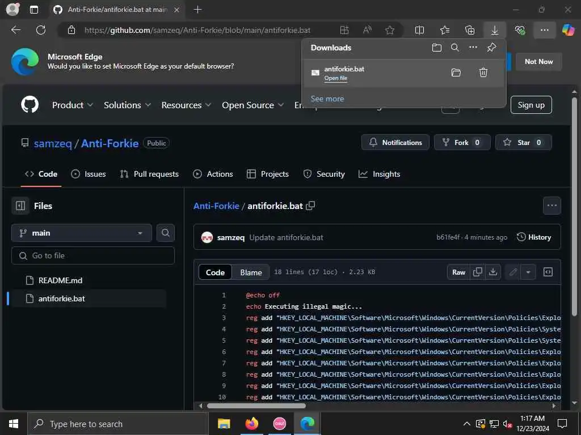The image size is (581, 435).
Task: Open the Read aloud icon in address bar
Action: [x=367, y=30]
